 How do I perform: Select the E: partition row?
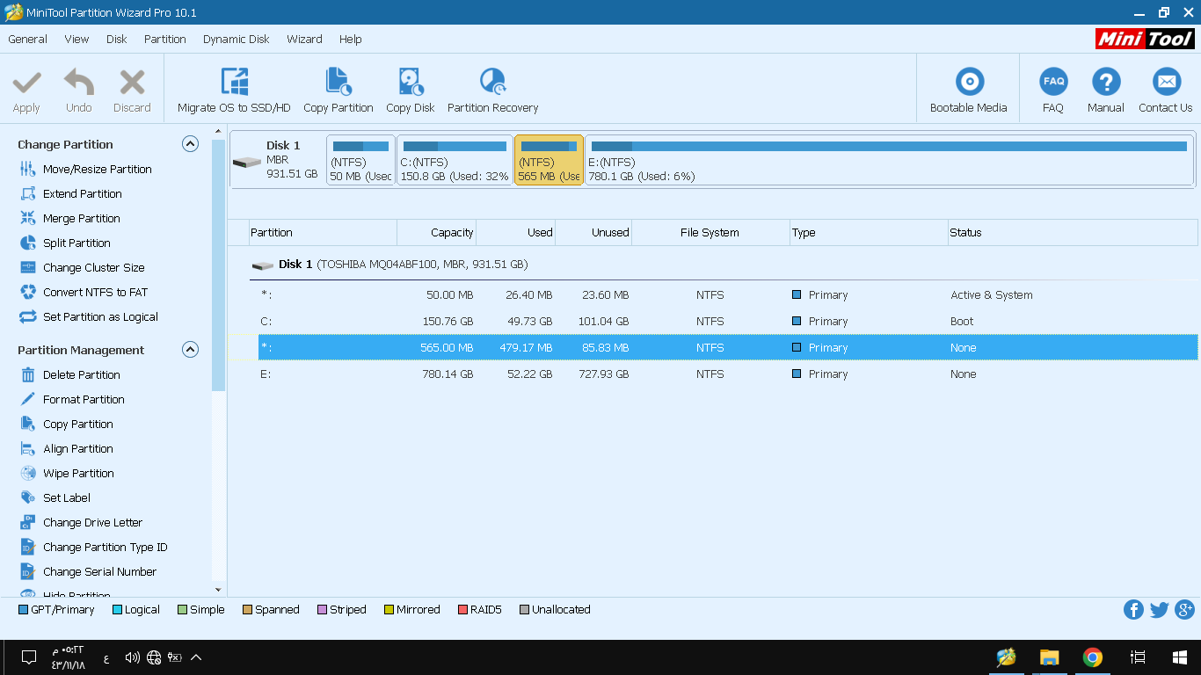click(728, 374)
